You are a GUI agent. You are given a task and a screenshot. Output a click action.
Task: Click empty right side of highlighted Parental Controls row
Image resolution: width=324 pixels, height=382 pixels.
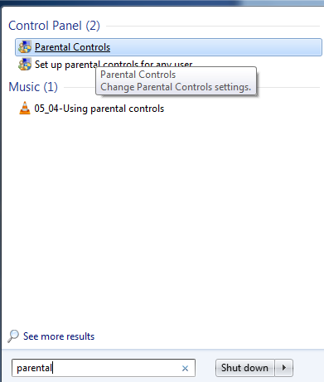pyautogui.click(x=215, y=47)
